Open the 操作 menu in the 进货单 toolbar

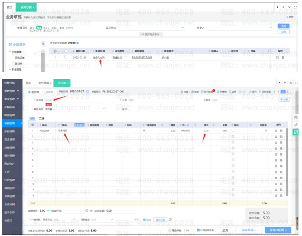coord(253,92)
